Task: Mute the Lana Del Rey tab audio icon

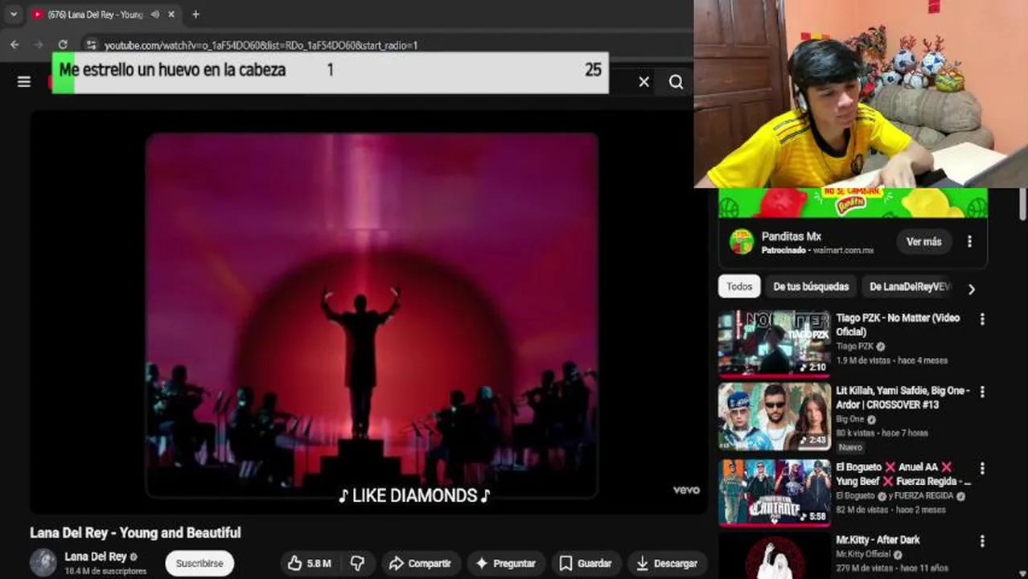Action: tap(154, 14)
